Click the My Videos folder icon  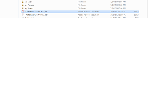23,8
